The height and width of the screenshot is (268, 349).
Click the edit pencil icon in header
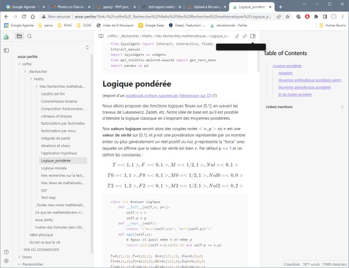[x=237, y=36]
